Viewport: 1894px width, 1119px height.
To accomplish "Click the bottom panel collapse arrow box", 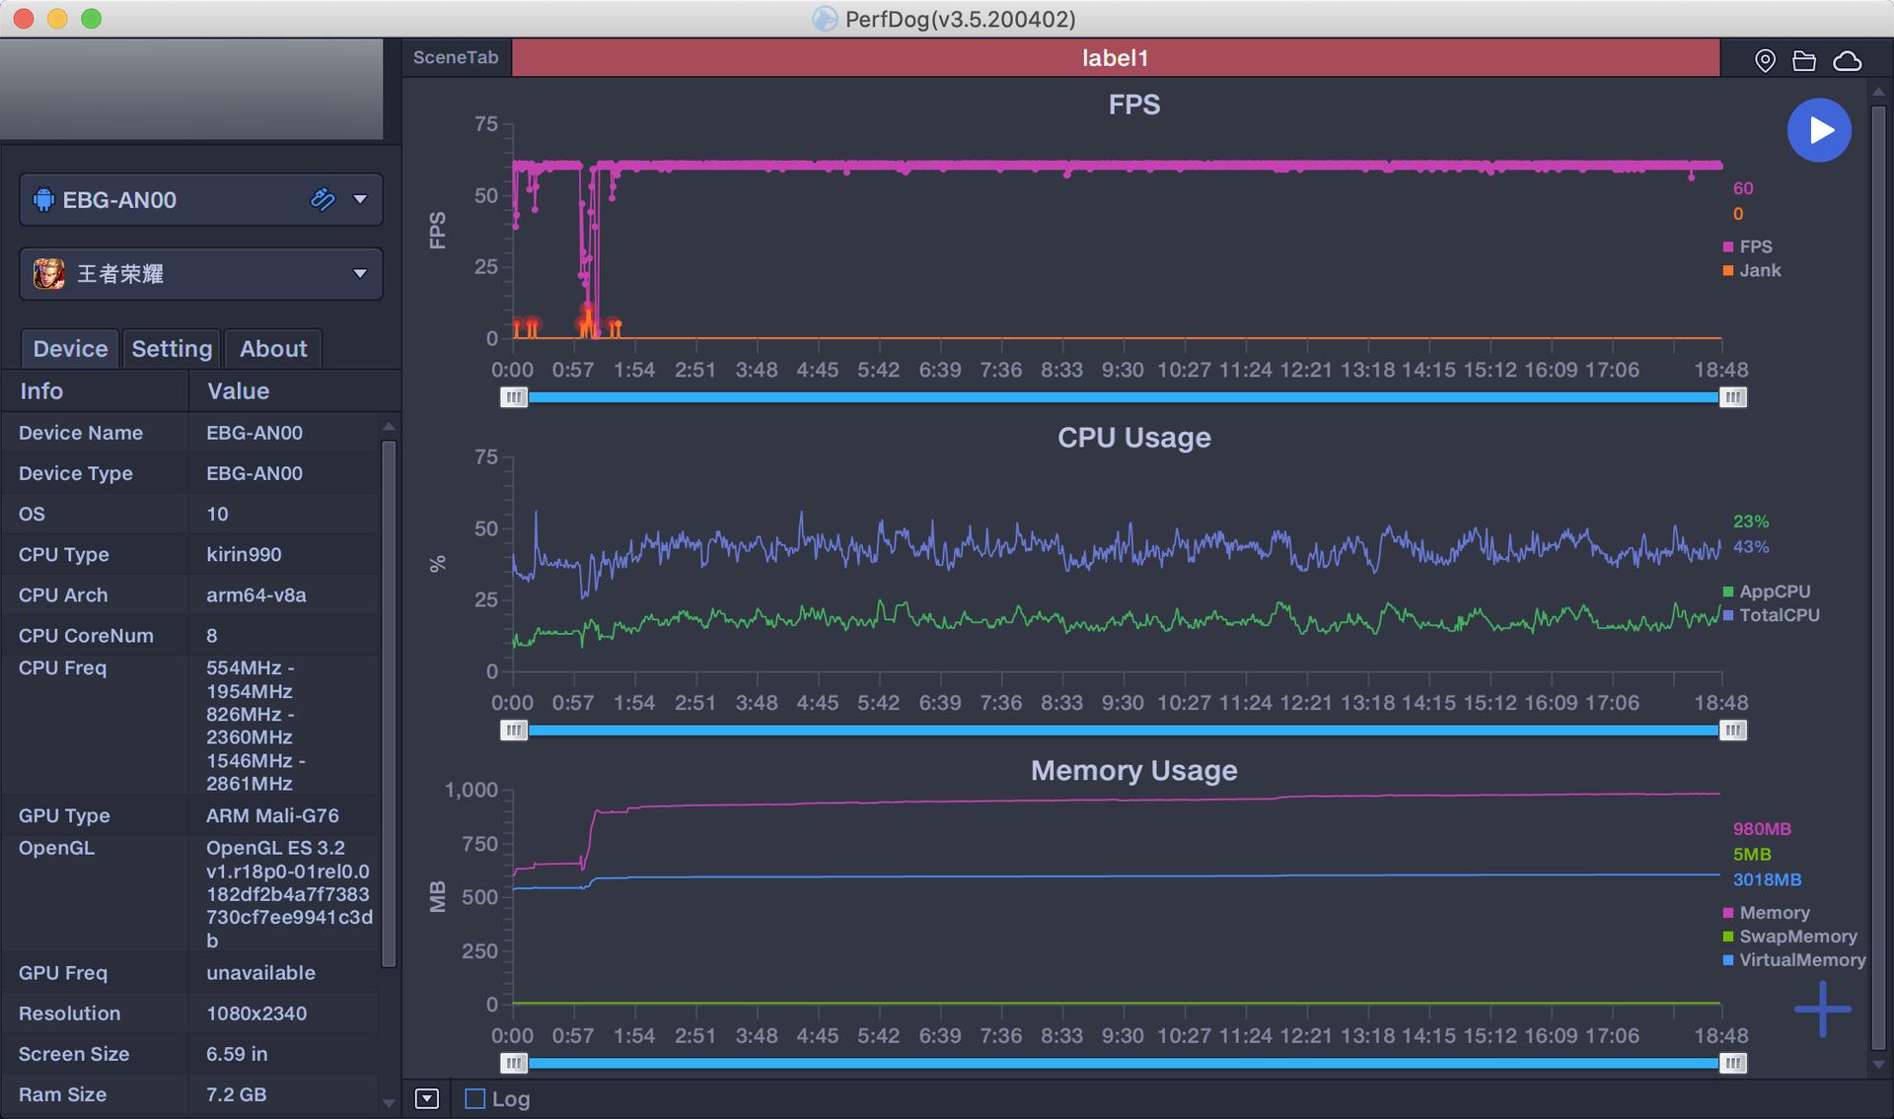I will pyautogui.click(x=426, y=1098).
